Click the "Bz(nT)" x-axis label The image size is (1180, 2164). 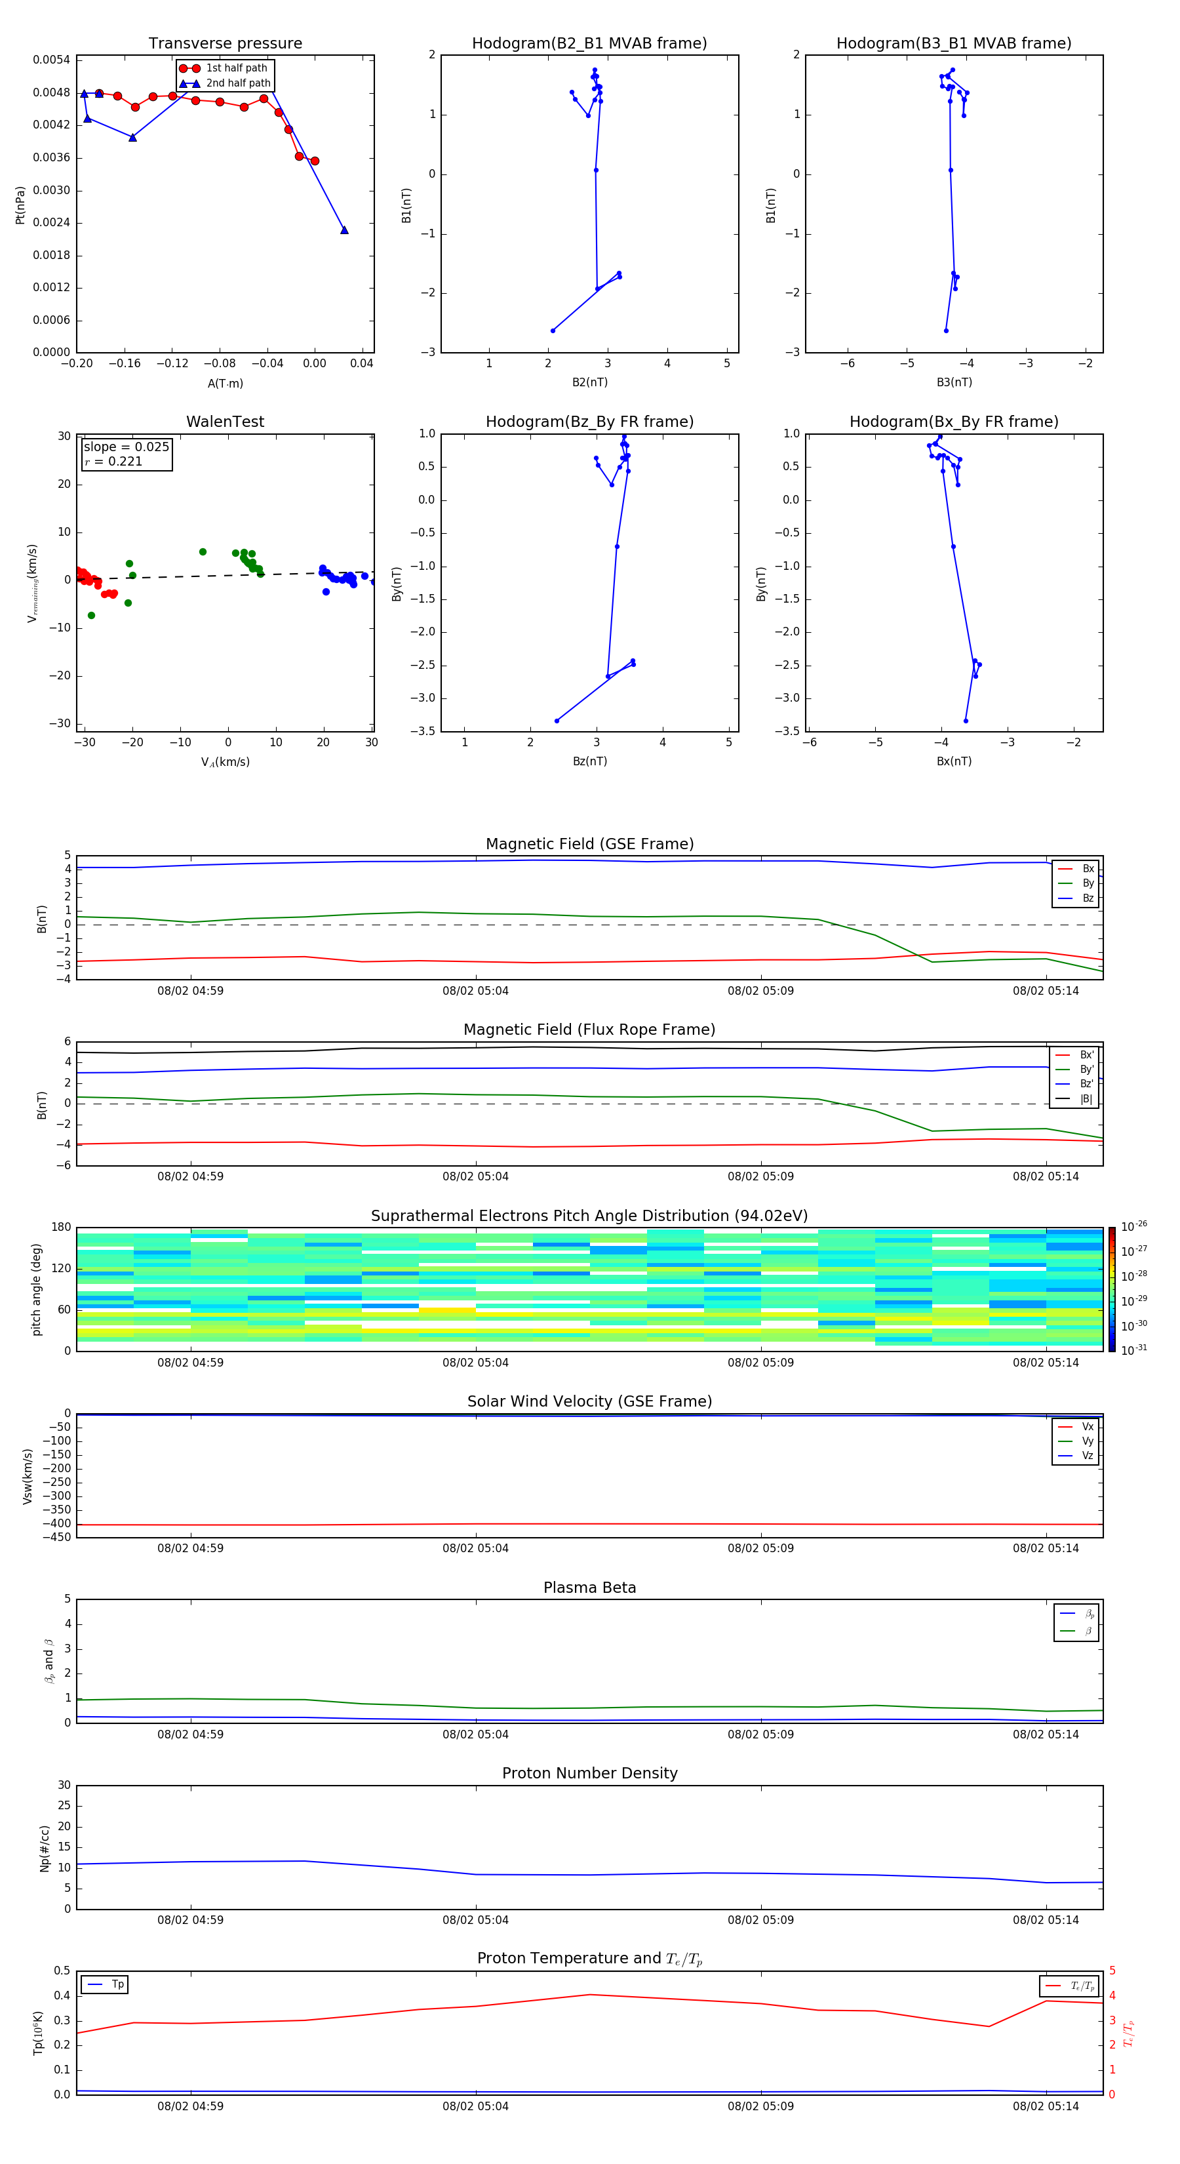click(x=589, y=761)
